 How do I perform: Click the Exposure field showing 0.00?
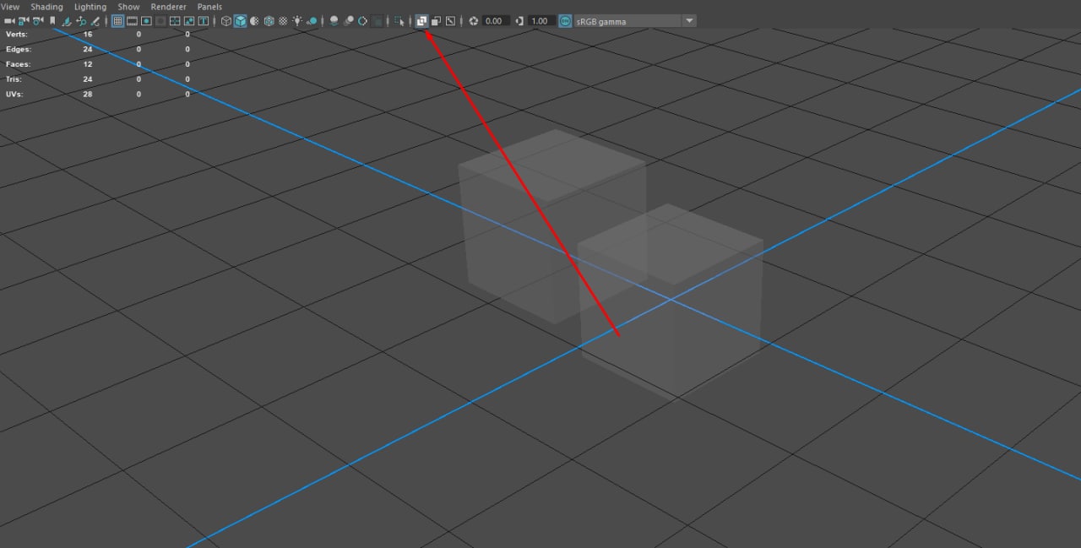pyautogui.click(x=496, y=21)
